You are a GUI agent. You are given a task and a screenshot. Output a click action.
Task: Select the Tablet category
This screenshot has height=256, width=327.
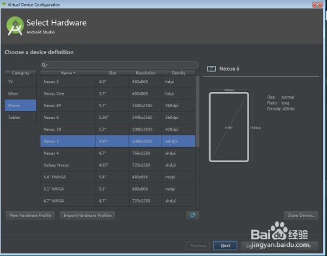tap(20, 118)
